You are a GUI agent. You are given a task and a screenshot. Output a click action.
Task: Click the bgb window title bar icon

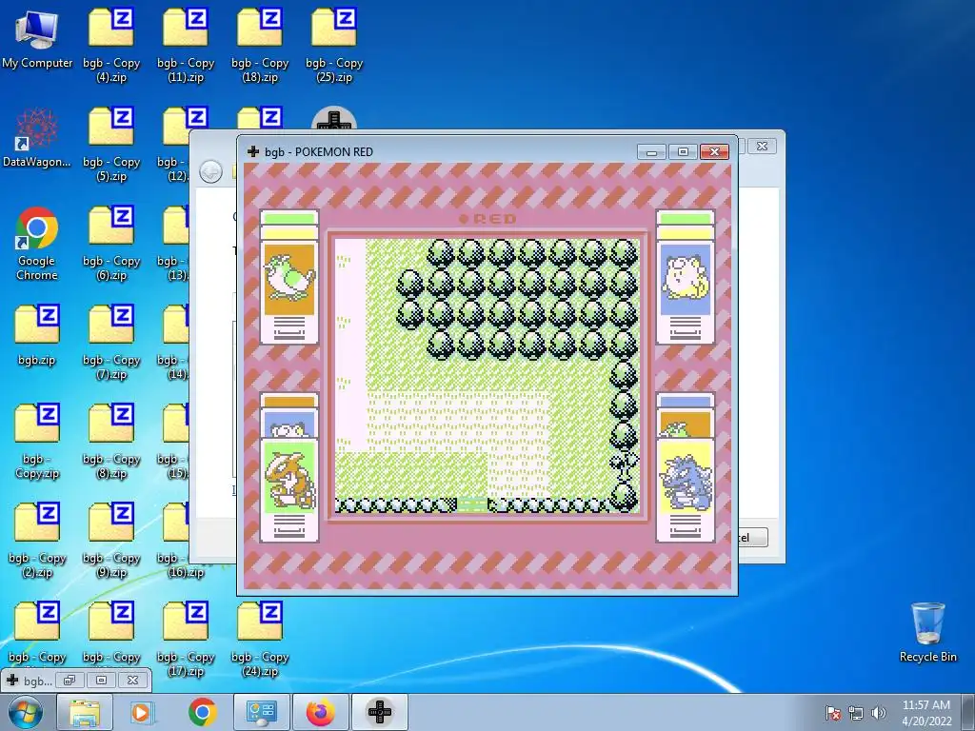pyautogui.click(x=253, y=151)
